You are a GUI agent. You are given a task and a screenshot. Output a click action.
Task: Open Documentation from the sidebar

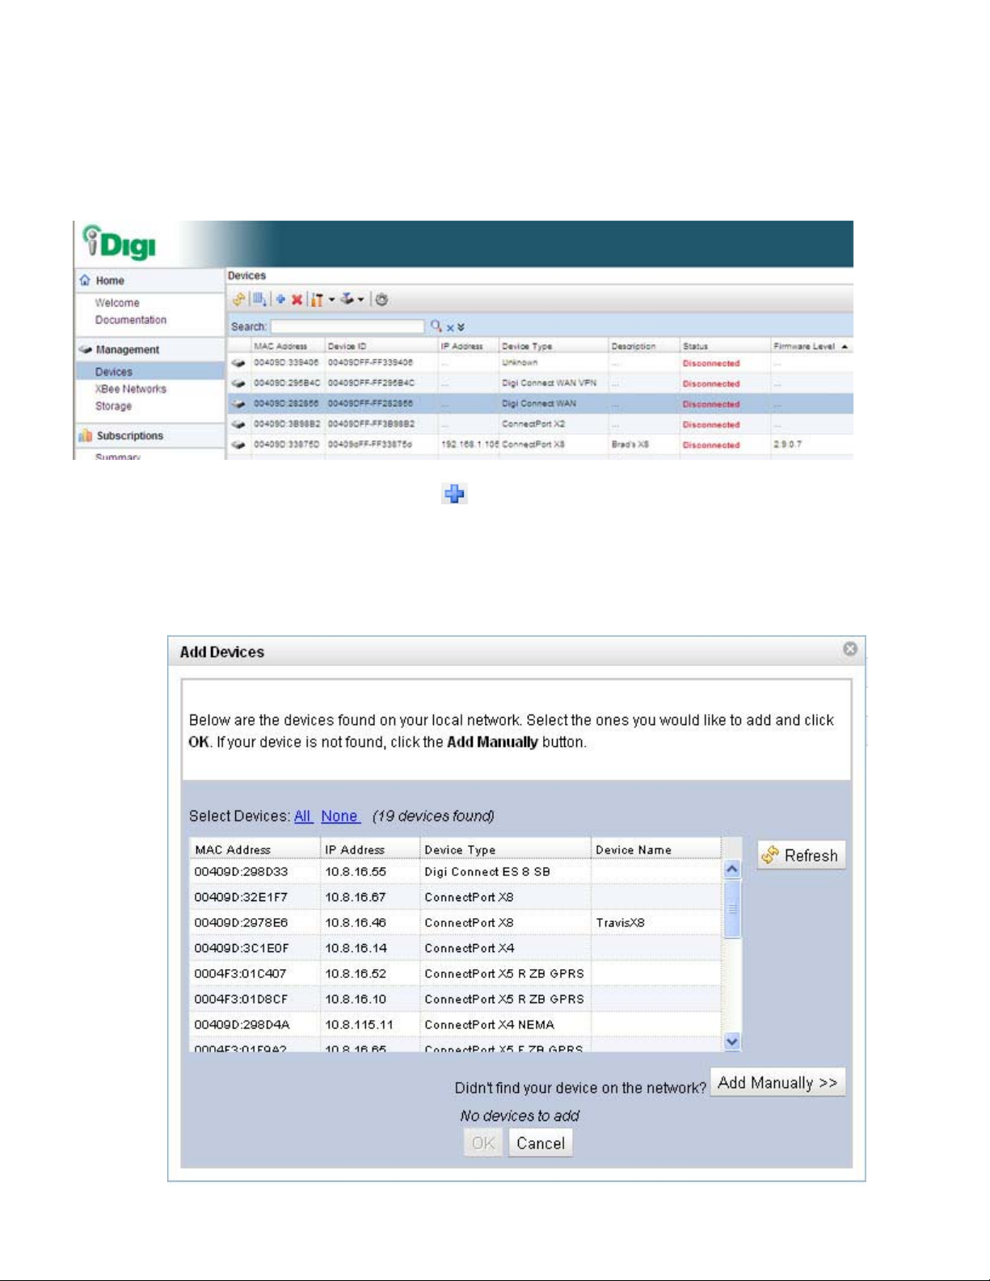(131, 320)
